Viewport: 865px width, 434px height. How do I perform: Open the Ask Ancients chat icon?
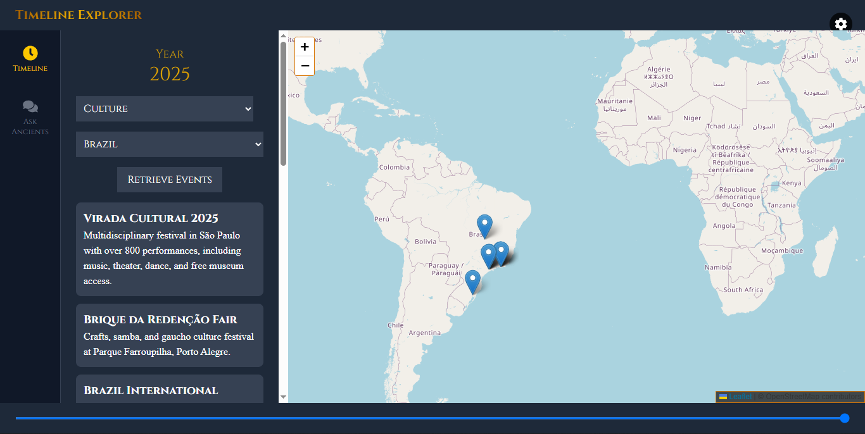(x=30, y=107)
